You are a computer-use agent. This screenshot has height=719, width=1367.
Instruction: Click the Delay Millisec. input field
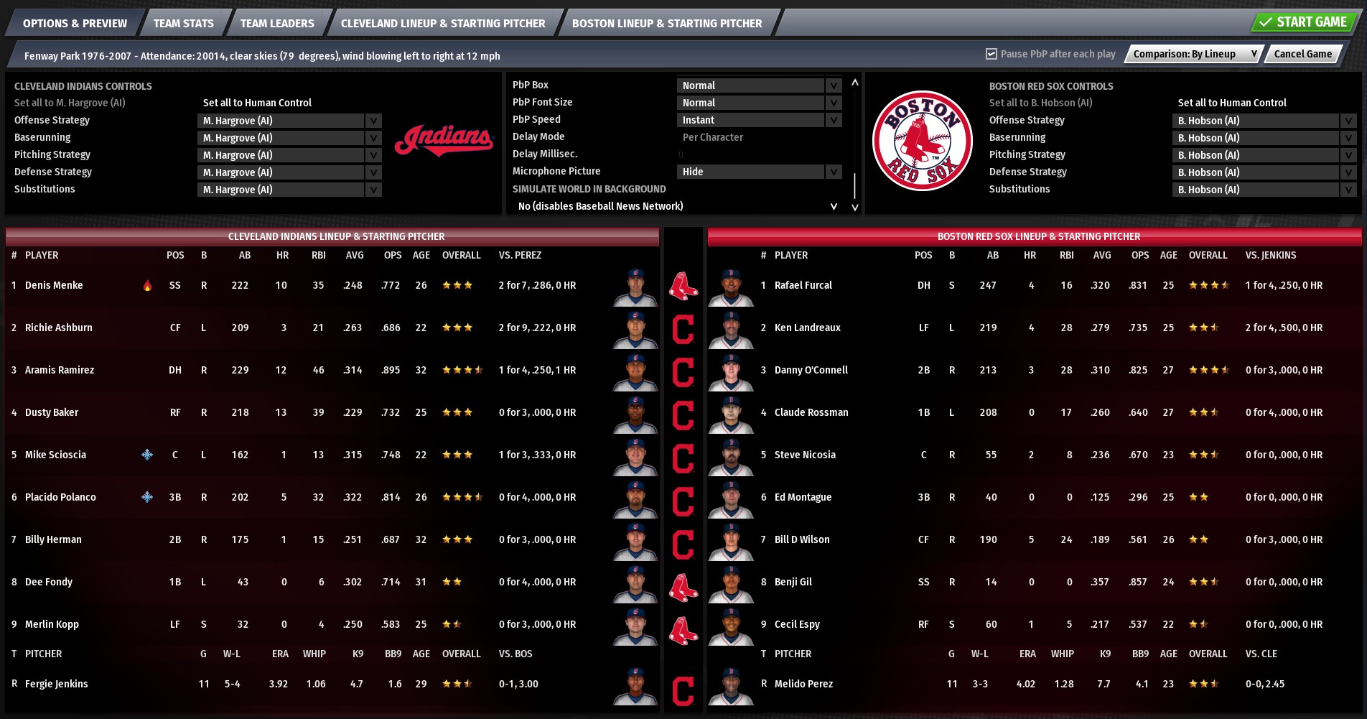coord(759,154)
